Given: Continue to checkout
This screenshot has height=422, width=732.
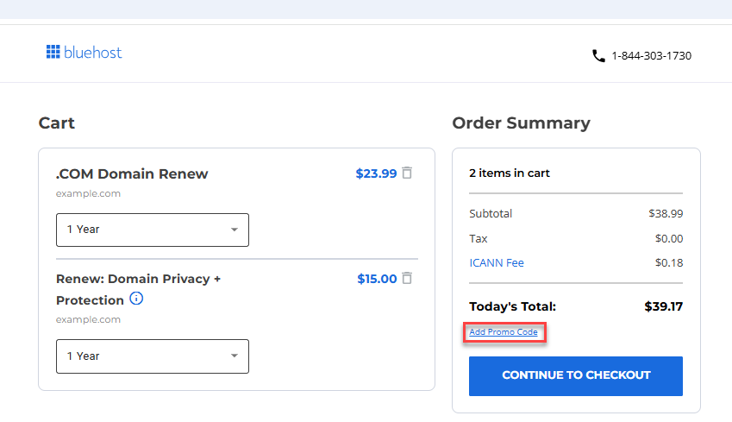Looking at the screenshot, I should click(x=576, y=376).
